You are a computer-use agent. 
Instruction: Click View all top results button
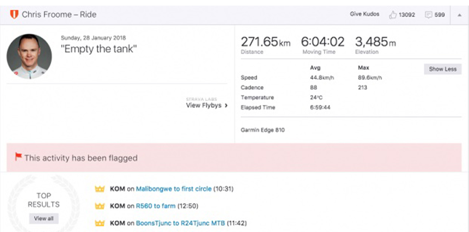pyautogui.click(x=44, y=218)
